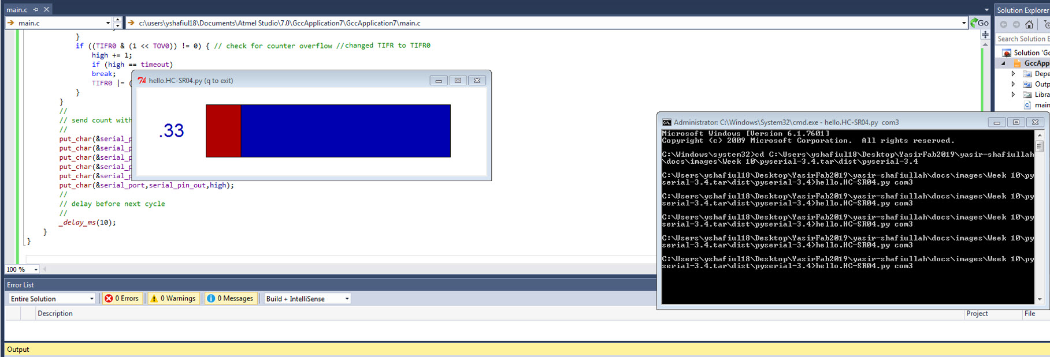Open the file path navigation dropdown
The height and width of the screenshot is (357, 1050).
pos(964,23)
